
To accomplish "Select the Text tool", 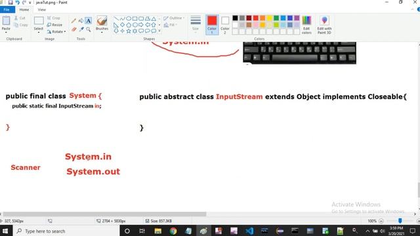I will [88, 20].
